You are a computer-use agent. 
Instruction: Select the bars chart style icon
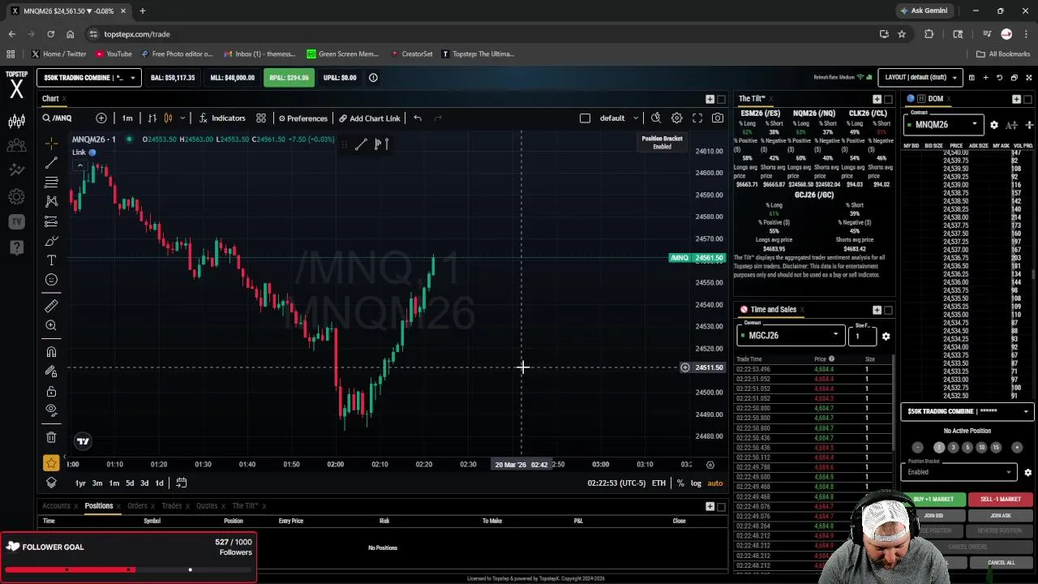coord(152,118)
